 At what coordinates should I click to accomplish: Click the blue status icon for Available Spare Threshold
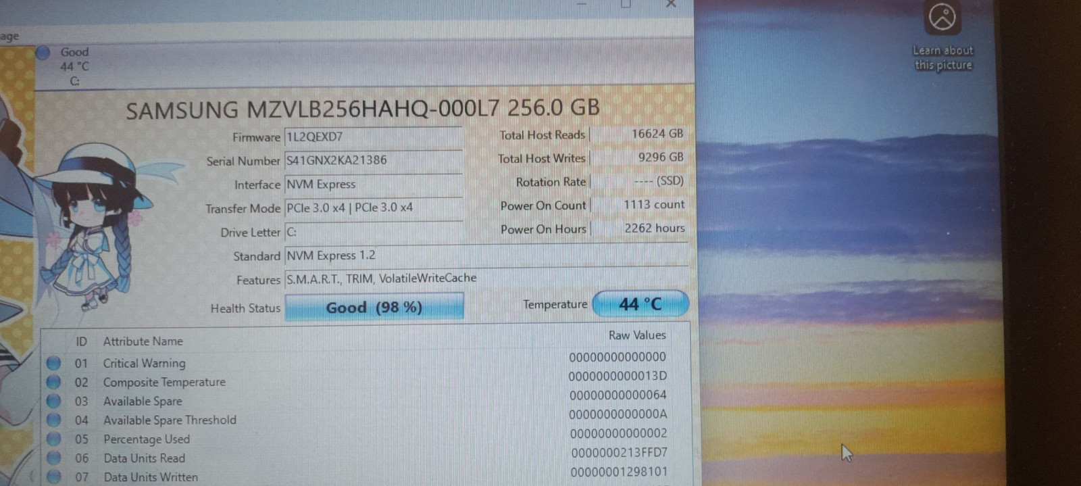53,420
